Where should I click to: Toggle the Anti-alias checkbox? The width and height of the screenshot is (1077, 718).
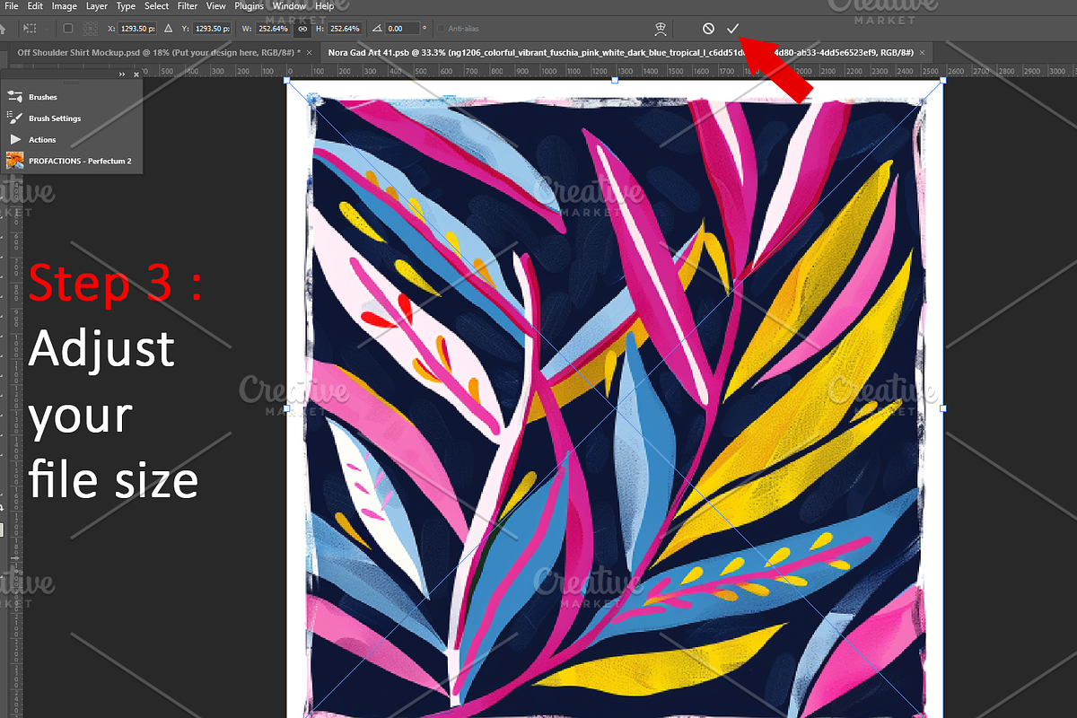(x=441, y=29)
